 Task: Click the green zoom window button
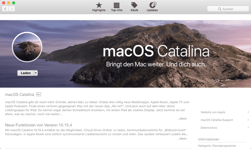[14, 3]
